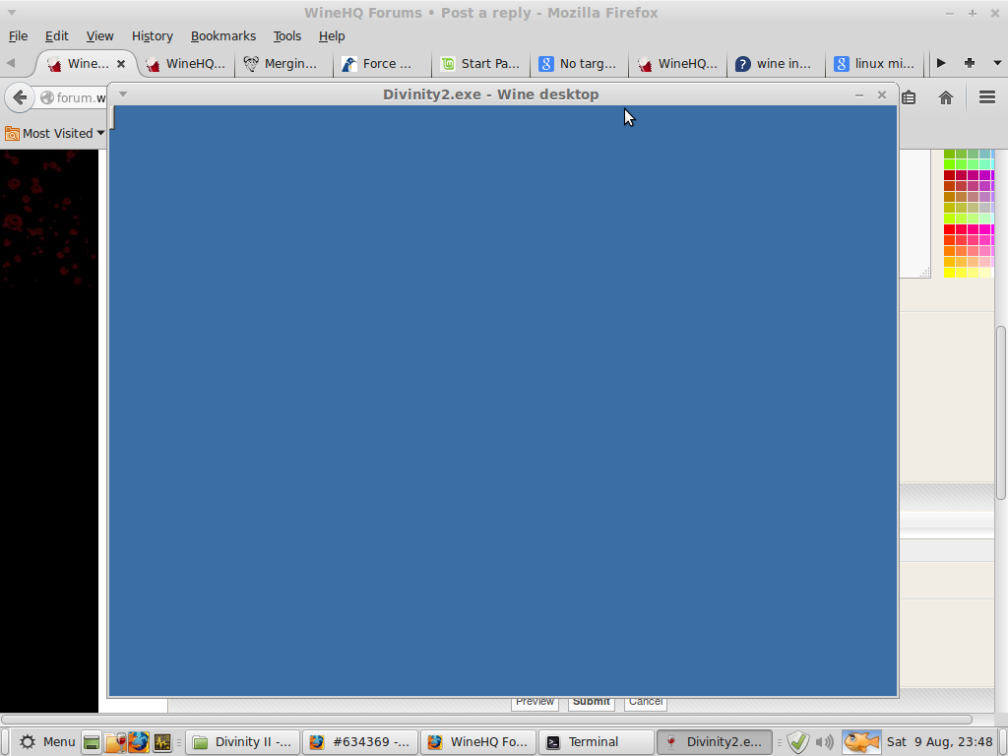Pick the pure red color swatch
The height and width of the screenshot is (756, 1008).
[x=950, y=229]
